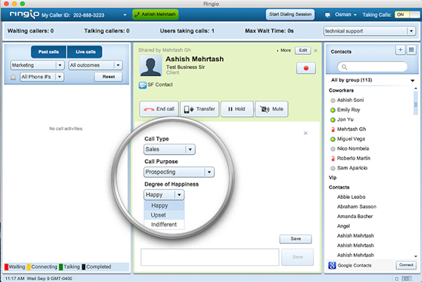Viewport: 422px width, 282px height.
Task: Click in the call notes text box
Action: click(x=210, y=257)
